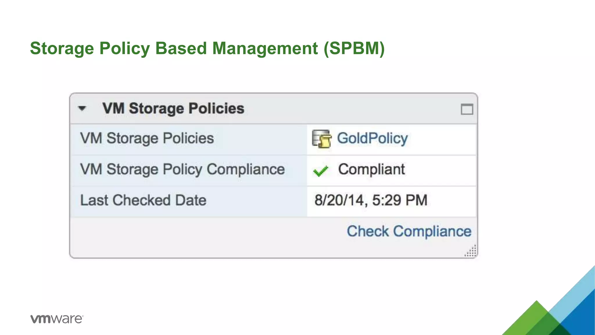This screenshot has width=595, height=335.
Task: Select the Compliant status text
Action: point(371,170)
